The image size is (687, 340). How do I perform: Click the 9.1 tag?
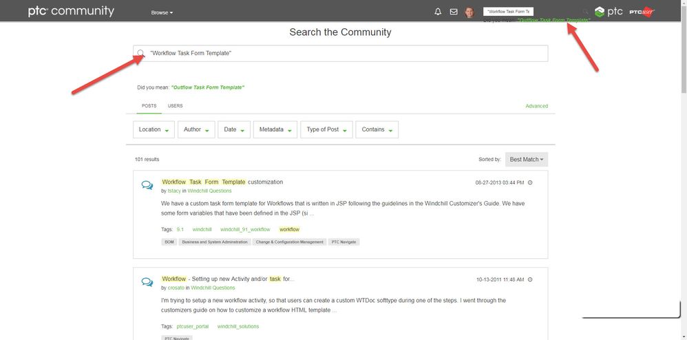[x=180, y=230]
